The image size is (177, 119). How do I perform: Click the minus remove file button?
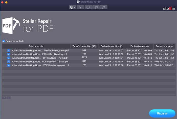[9, 98]
